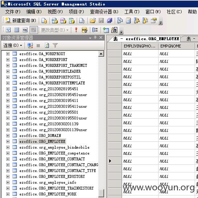Select ezoffice.OA_WORKREPORTLEADER in the tree
Image resolution: width=198 pixels, height=198 pixels.
coord(50,71)
